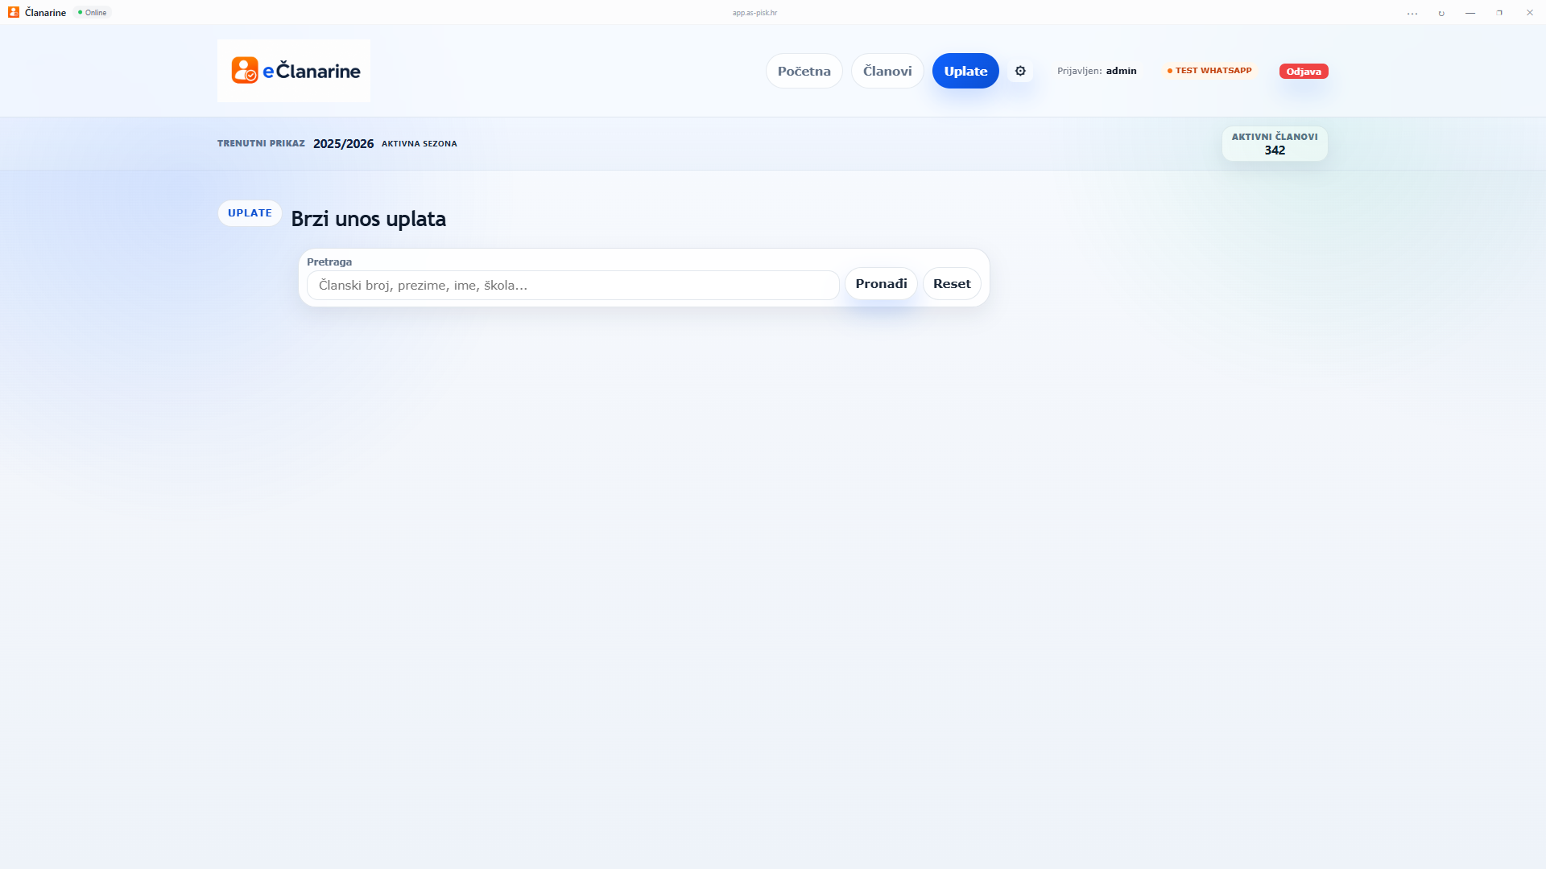Select the Uplate tab
This screenshot has height=869, width=1546.
965,71
